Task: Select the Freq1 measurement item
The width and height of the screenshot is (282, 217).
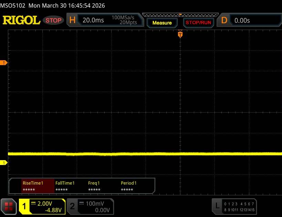Action: [94, 186]
